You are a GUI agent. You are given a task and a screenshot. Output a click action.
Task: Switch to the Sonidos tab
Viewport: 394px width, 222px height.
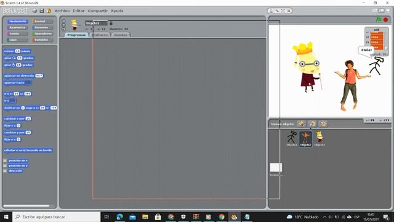[121, 35]
